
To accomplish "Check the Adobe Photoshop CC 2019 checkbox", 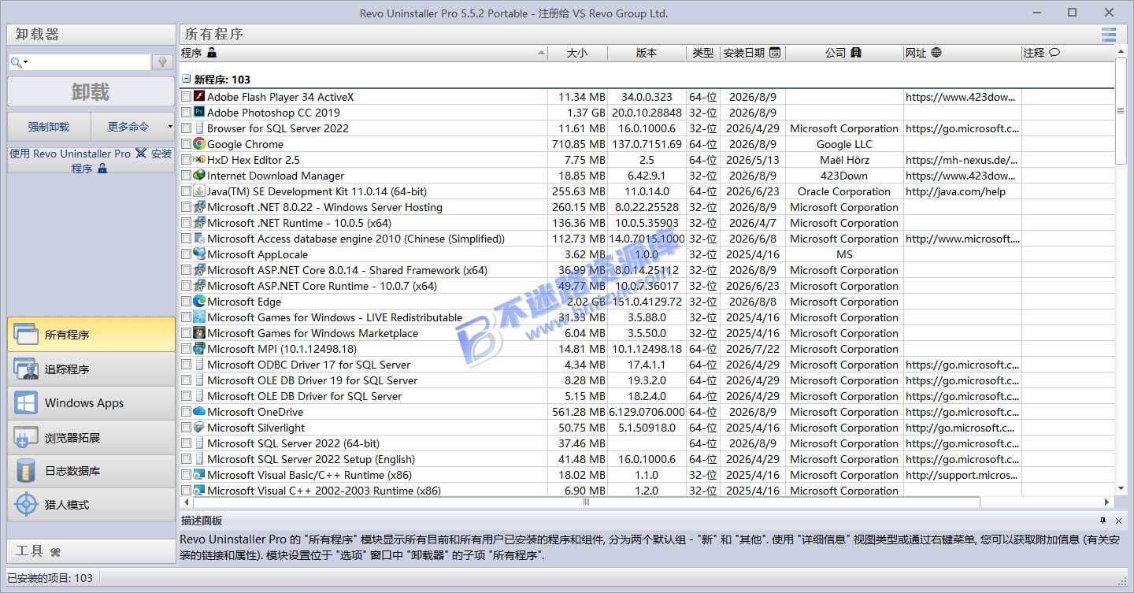I will 186,113.
